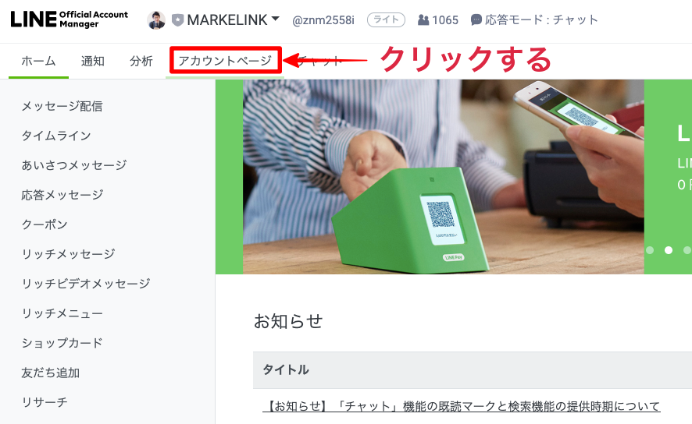
Task: Click the MARKELINK profile avatar
Action: [x=156, y=20]
